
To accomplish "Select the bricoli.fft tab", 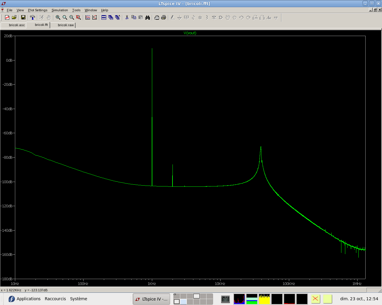I will (38, 25).
